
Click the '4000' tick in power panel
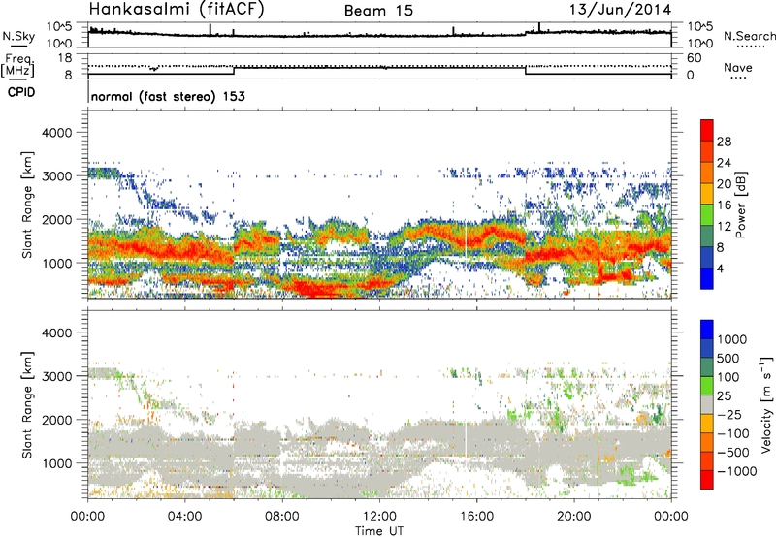pyautogui.click(x=56, y=133)
